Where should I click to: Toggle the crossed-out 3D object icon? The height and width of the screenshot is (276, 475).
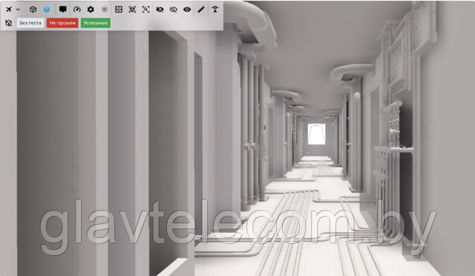click(9, 23)
